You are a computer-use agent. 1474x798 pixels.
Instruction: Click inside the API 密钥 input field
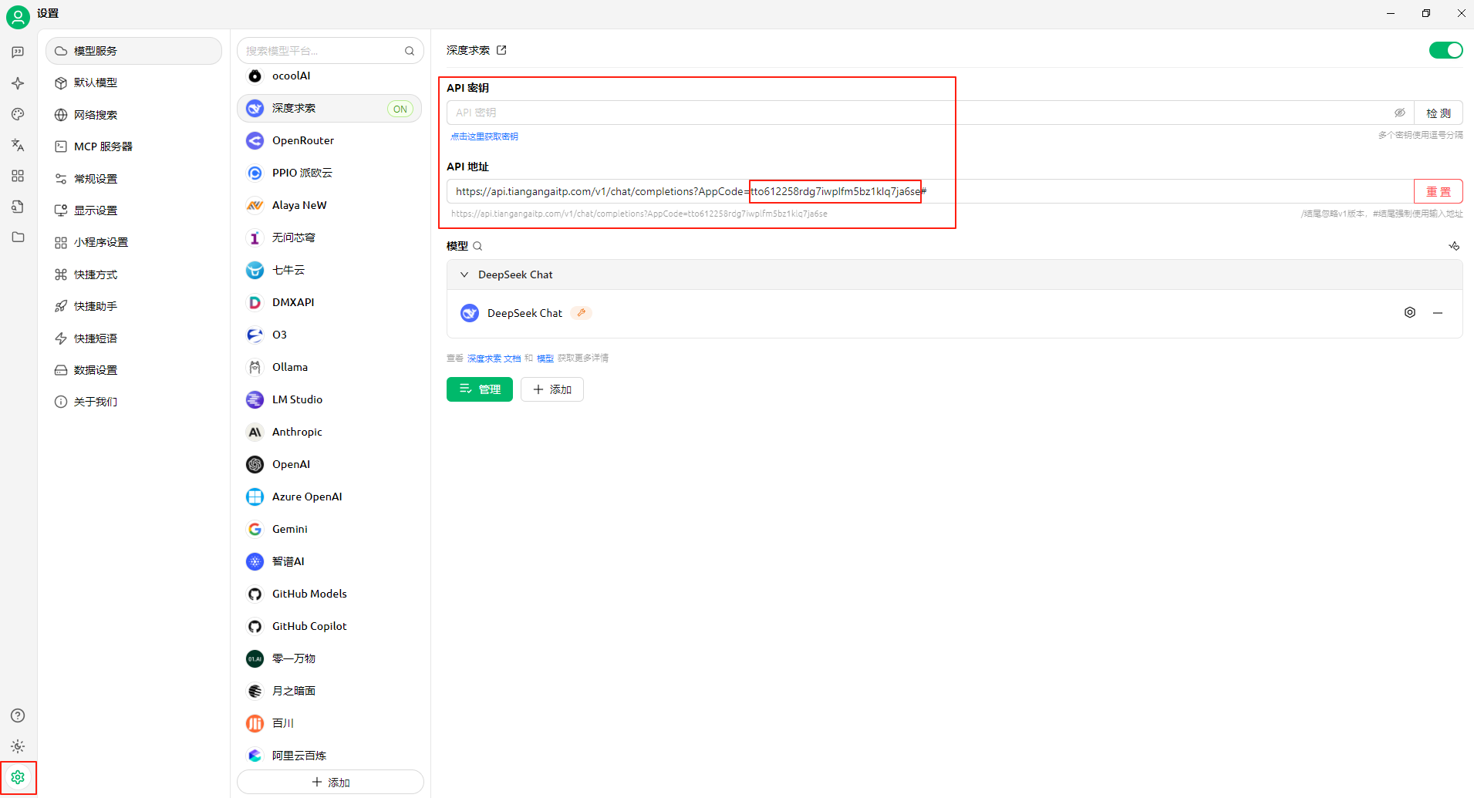[x=771, y=112]
